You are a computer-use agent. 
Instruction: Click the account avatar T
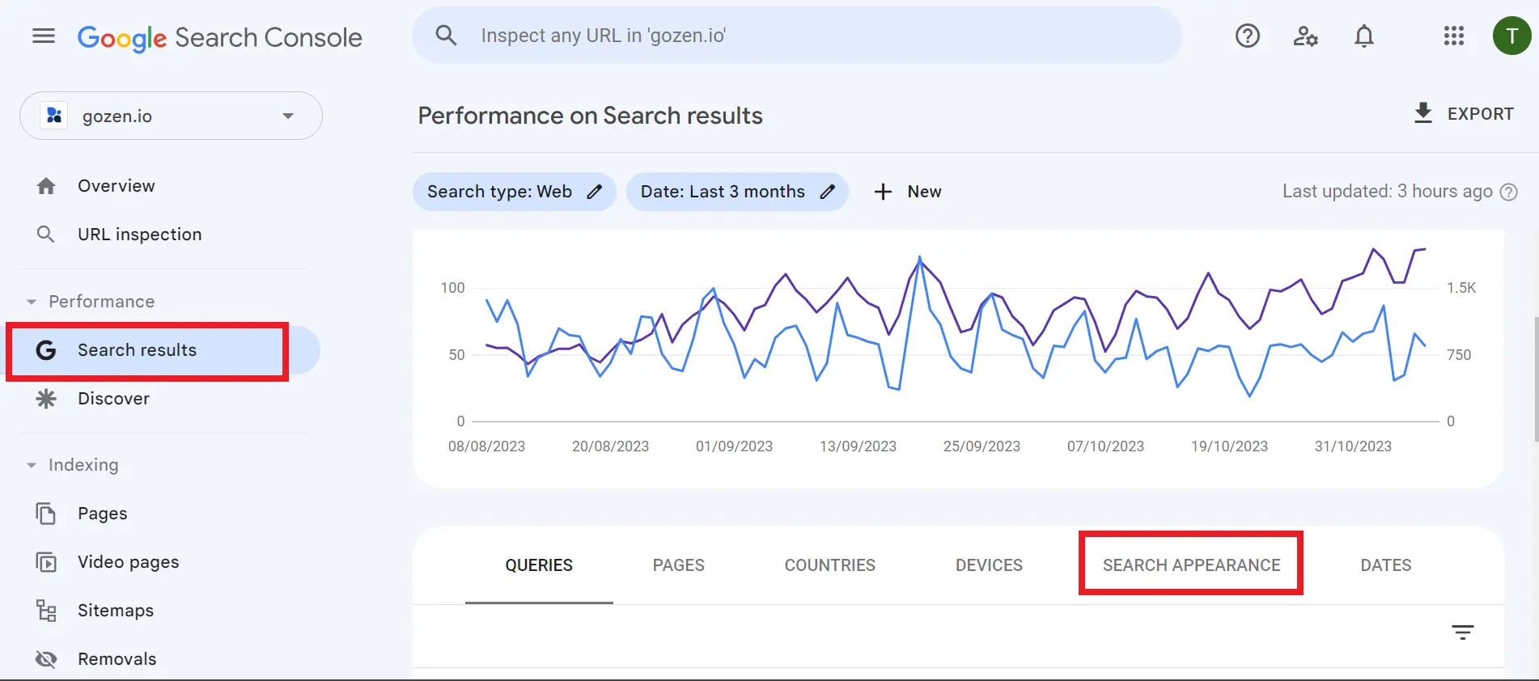pos(1511,36)
